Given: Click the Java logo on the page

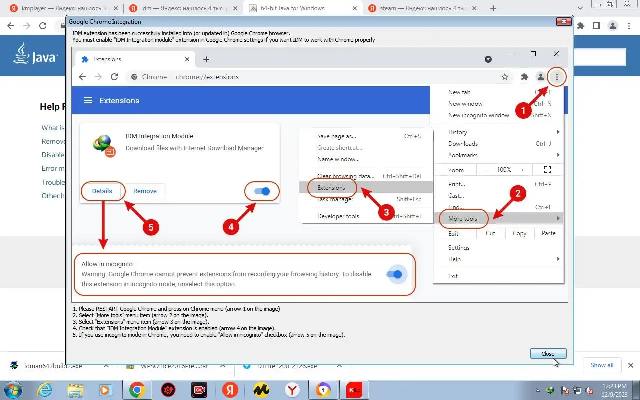Looking at the screenshot, I should click(36, 55).
